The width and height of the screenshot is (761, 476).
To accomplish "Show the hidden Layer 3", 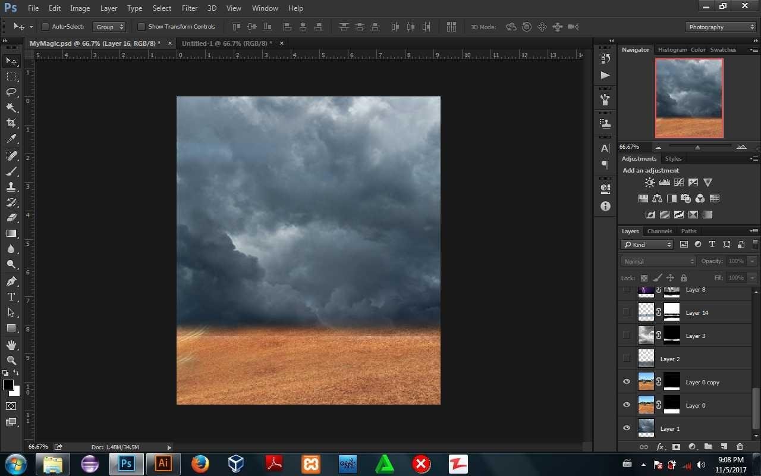I will (626, 336).
